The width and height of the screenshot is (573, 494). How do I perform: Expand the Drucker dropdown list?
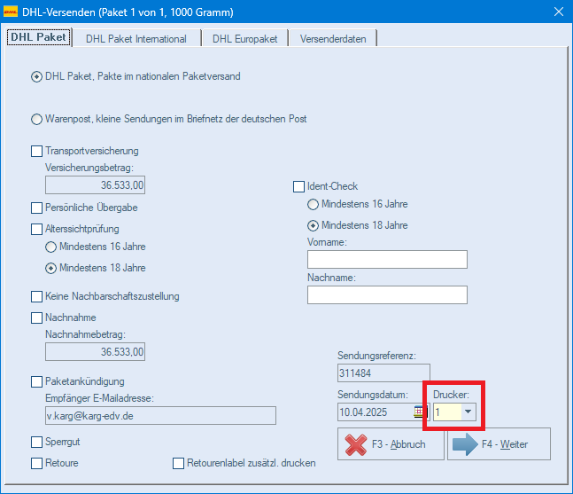(468, 412)
